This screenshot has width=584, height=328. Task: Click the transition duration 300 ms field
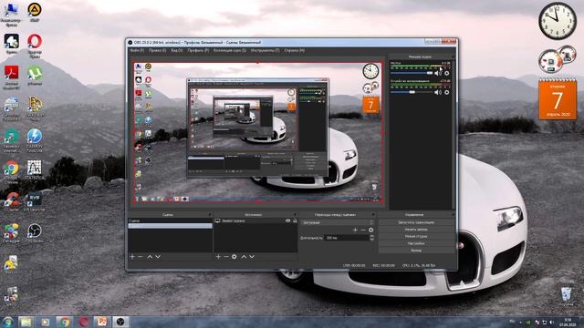(x=347, y=238)
